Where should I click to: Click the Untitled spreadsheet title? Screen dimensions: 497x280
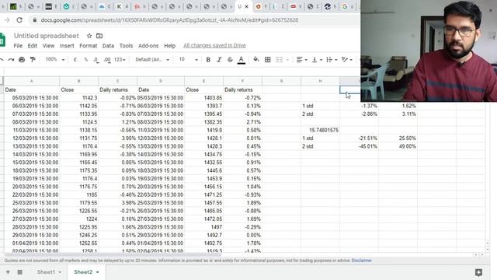click(47, 36)
